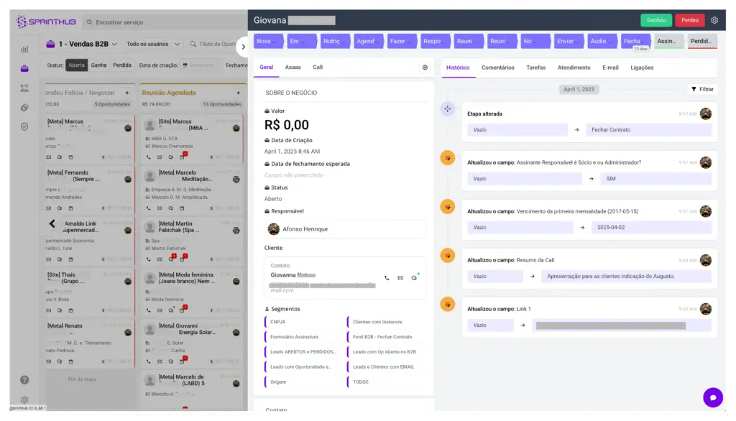Switch to the Call tab
Screen dimensions: 736x421
click(x=318, y=68)
